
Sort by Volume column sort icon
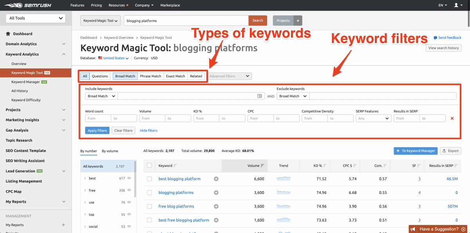pyautogui.click(x=262, y=166)
